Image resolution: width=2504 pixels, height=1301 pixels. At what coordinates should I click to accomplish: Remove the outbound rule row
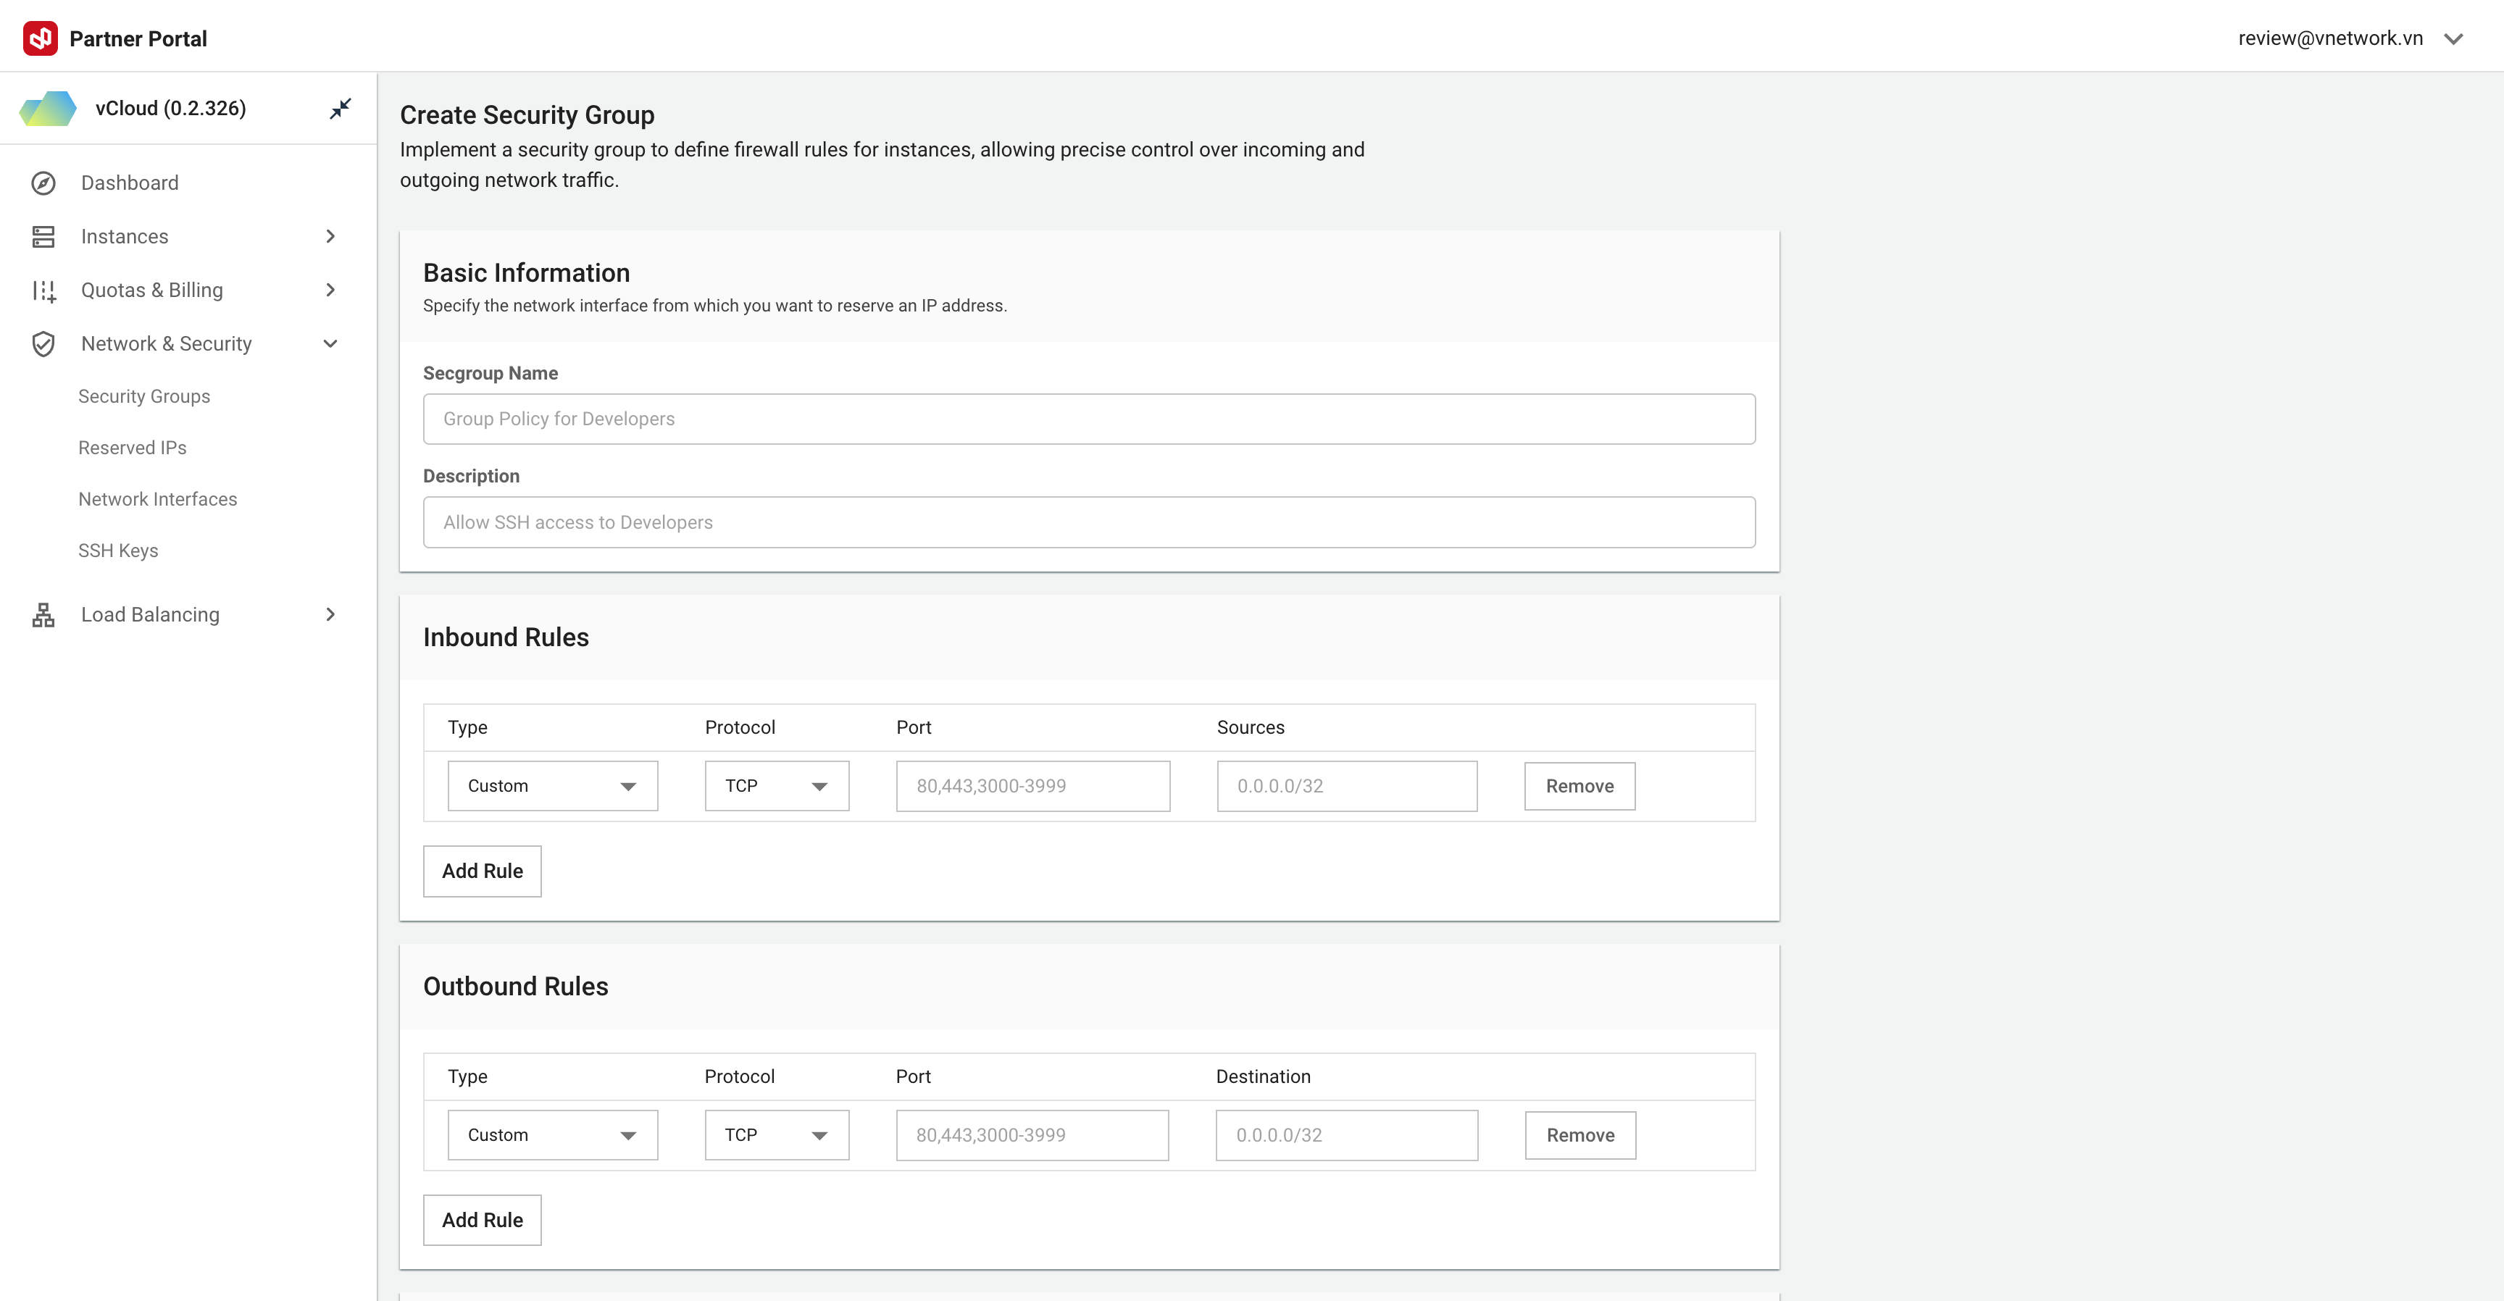pyautogui.click(x=1580, y=1134)
